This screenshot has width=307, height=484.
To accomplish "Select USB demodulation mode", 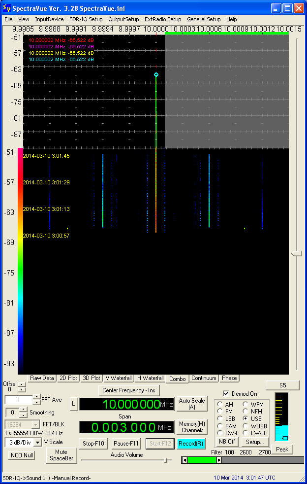I will (x=246, y=418).
